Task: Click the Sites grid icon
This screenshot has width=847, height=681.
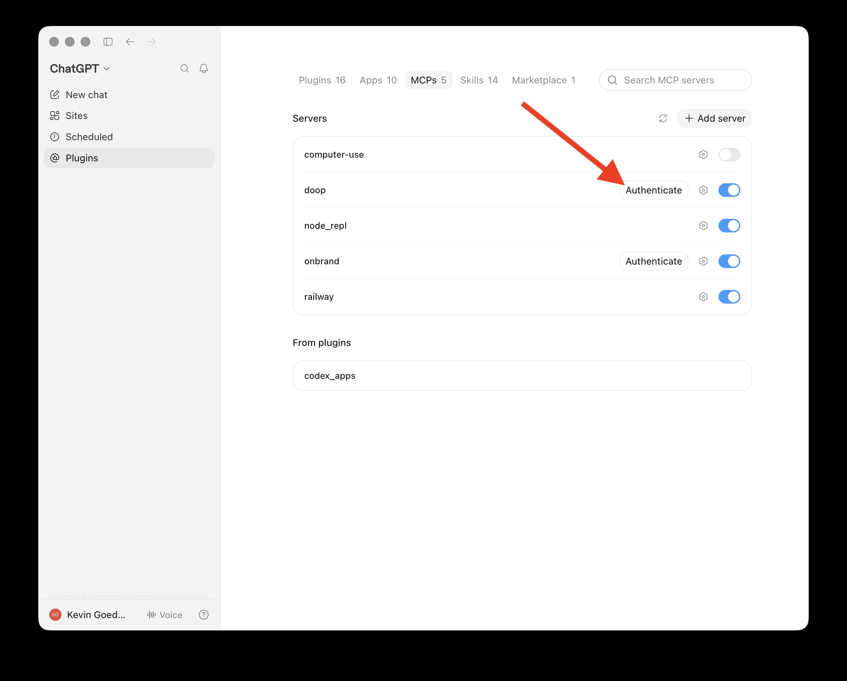Action: coord(55,116)
